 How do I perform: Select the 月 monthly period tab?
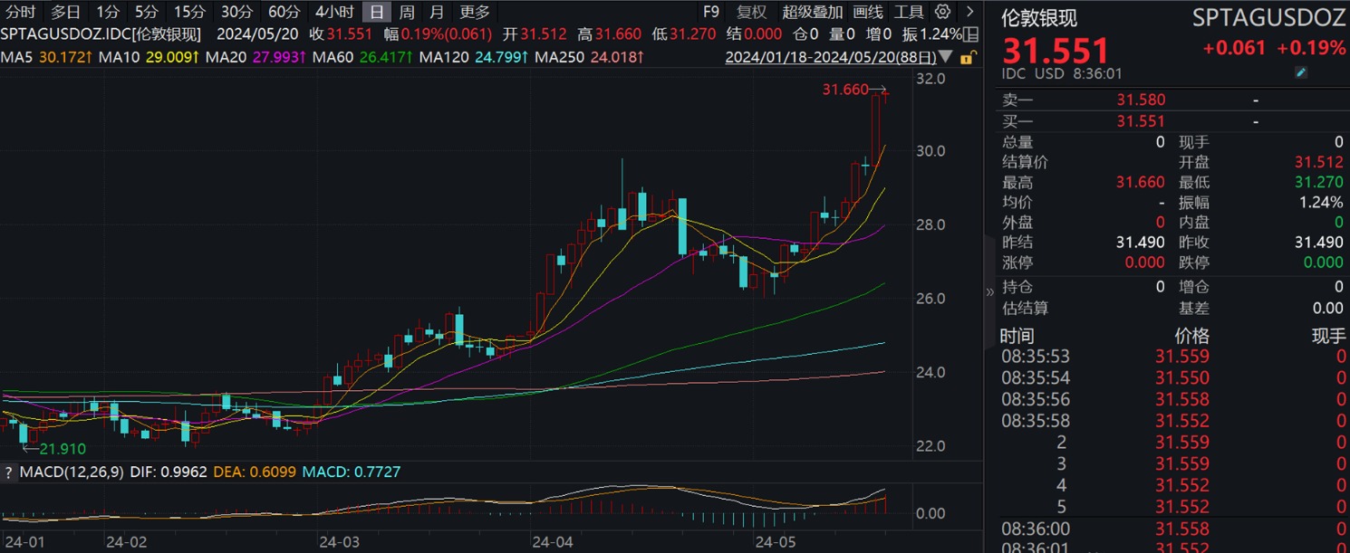pos(437,12)
